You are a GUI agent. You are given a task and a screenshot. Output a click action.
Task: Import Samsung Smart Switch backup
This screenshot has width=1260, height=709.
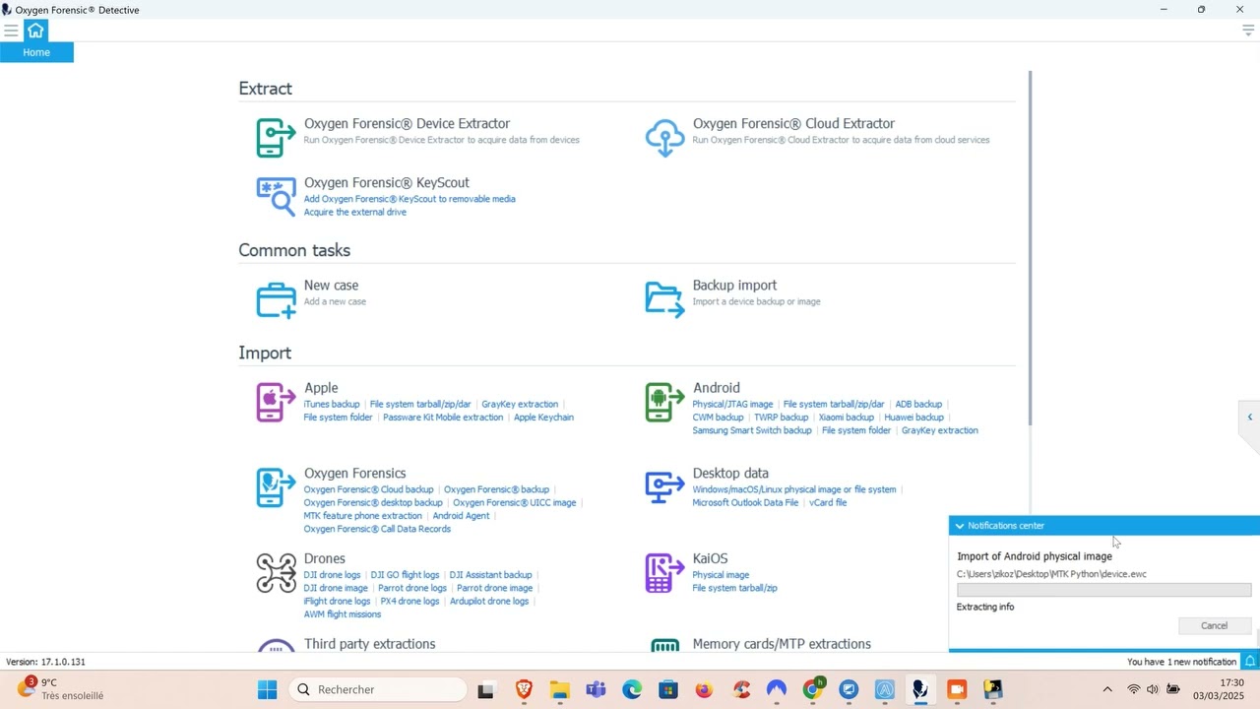point(752,430)
